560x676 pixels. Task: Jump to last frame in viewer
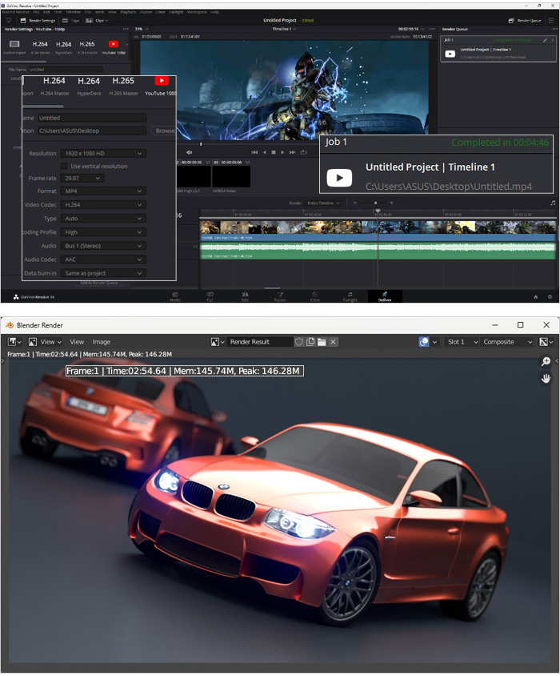292,152
